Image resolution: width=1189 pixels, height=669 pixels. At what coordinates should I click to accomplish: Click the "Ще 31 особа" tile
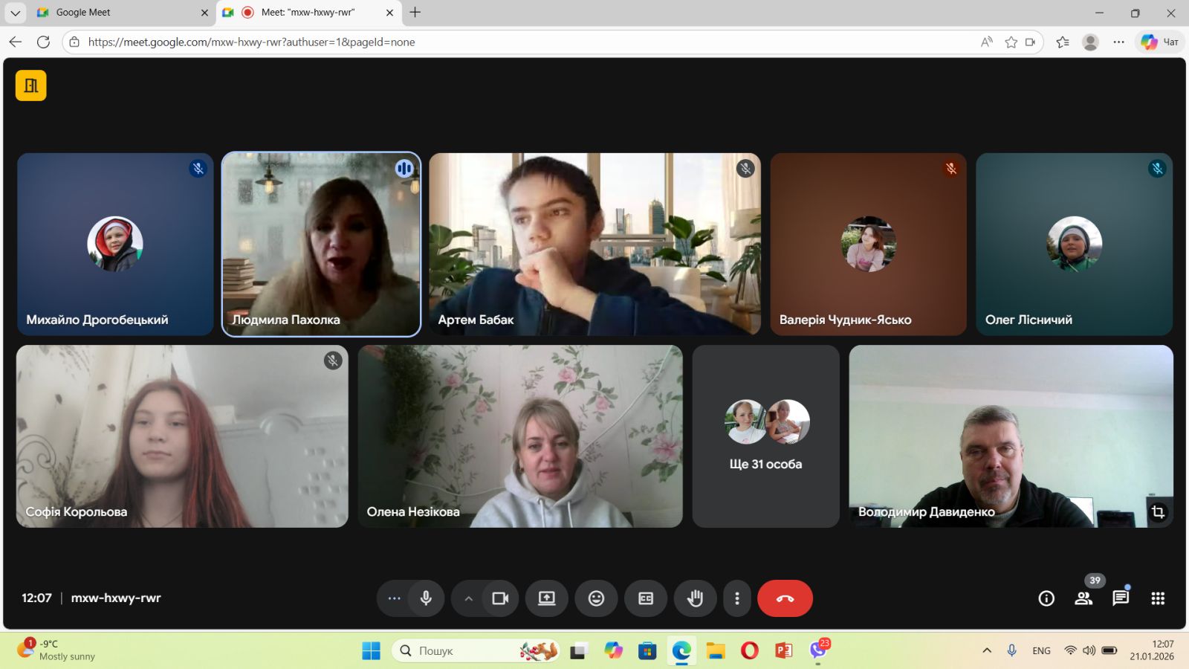[x=765, y=436]
